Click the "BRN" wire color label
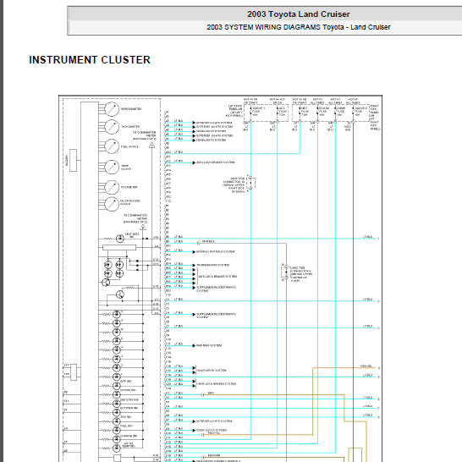The height and width of the screenshot is (462, 462). [x=211, y=393]
